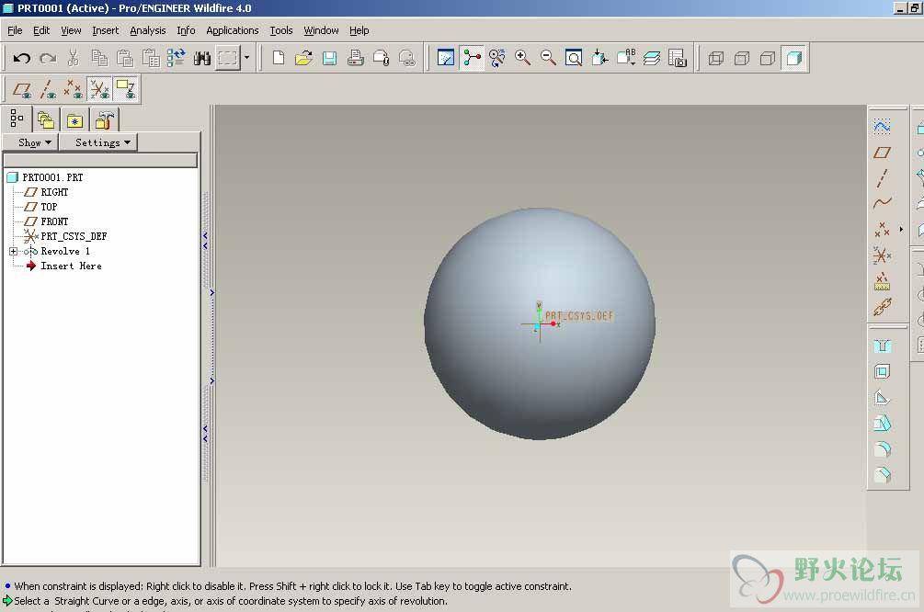924x612 pixels.
Task: Select the Chamfer tool in right toolbar
Action: pyautogui.click(x=882, y=475)
